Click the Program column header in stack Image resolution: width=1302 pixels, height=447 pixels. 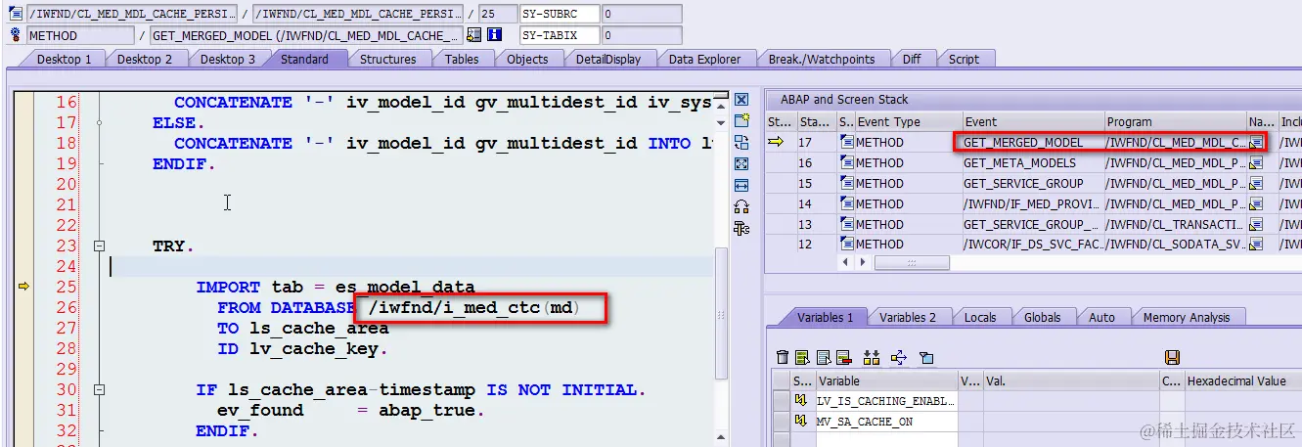pyautogui.click(x=1175, y=122)
